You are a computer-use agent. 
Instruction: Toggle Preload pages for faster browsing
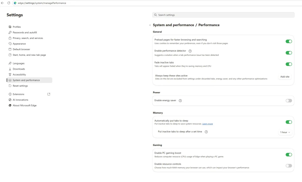(x=289, y=41)
